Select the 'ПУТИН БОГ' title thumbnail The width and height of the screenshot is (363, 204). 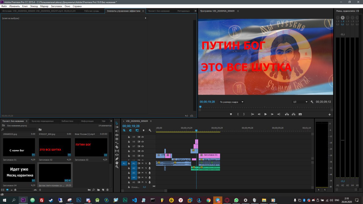(x=91, y=147)
